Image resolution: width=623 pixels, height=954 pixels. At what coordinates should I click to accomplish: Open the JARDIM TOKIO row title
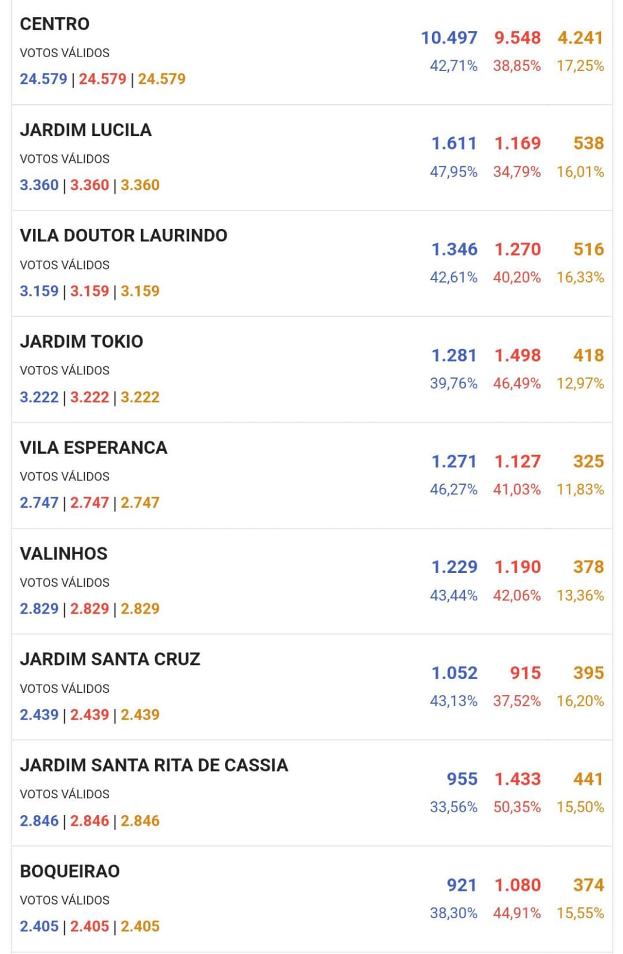tap(81, 342)
